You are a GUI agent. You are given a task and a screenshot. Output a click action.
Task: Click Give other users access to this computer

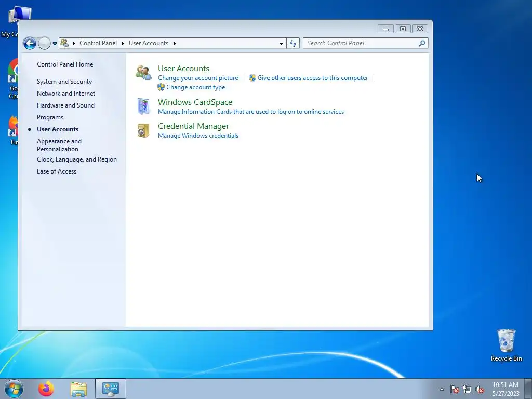(313, 78)
